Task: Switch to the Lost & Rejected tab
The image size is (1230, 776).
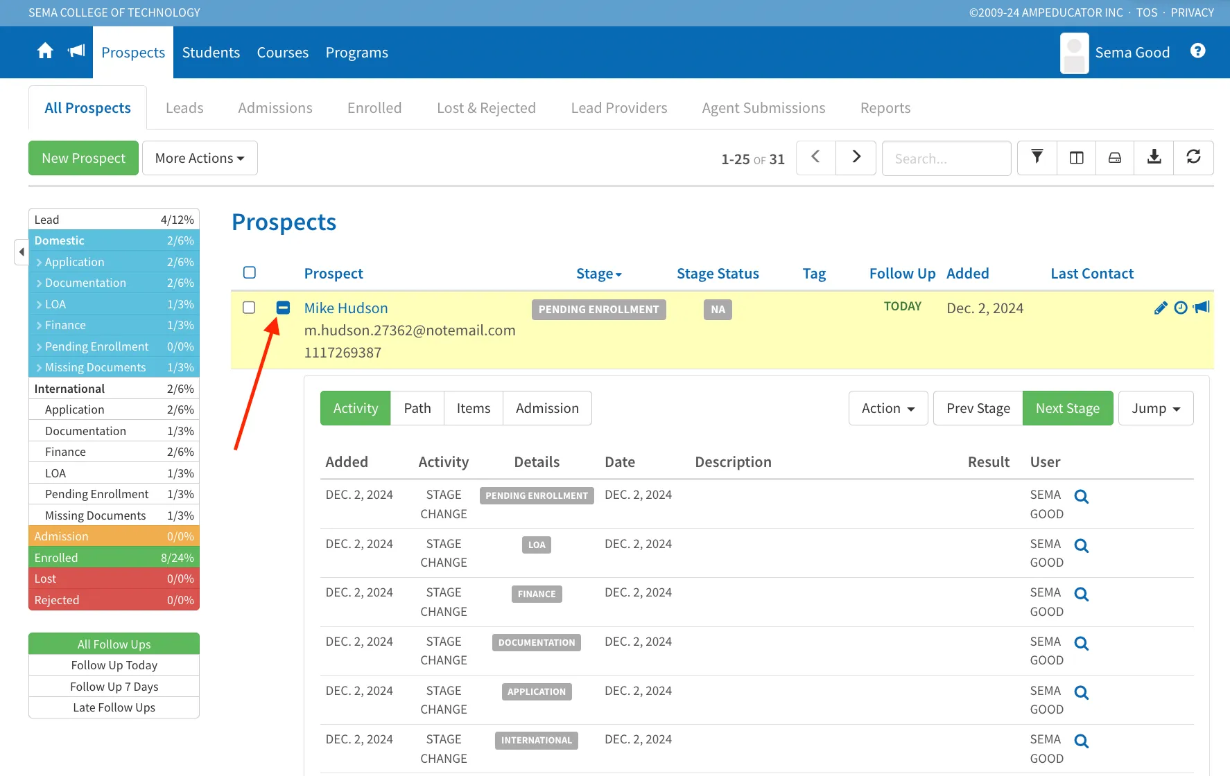Action: [x=486, y=108]
